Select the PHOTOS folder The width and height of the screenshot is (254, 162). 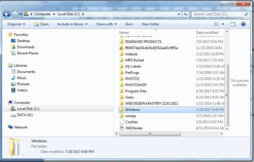point(132,78)
